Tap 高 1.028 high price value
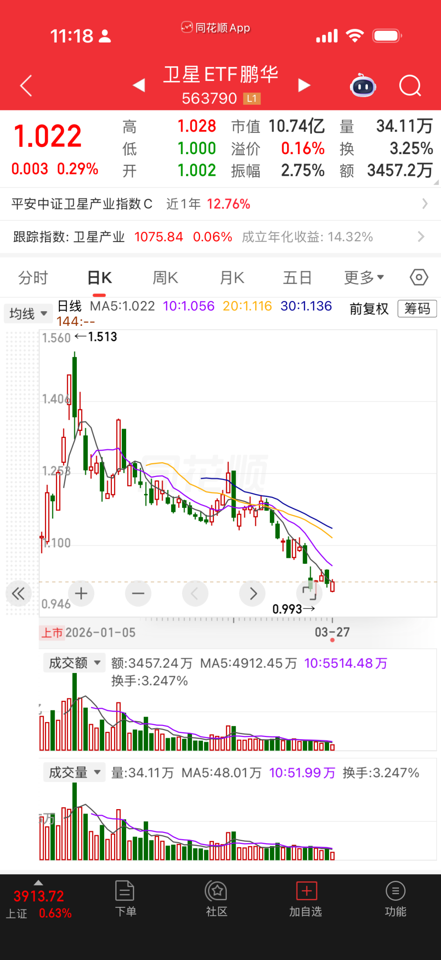Viewport: 441px width, 960px height. [196, 126]
